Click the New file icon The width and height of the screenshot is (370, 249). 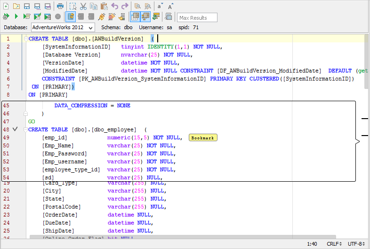tap(6, 6)
